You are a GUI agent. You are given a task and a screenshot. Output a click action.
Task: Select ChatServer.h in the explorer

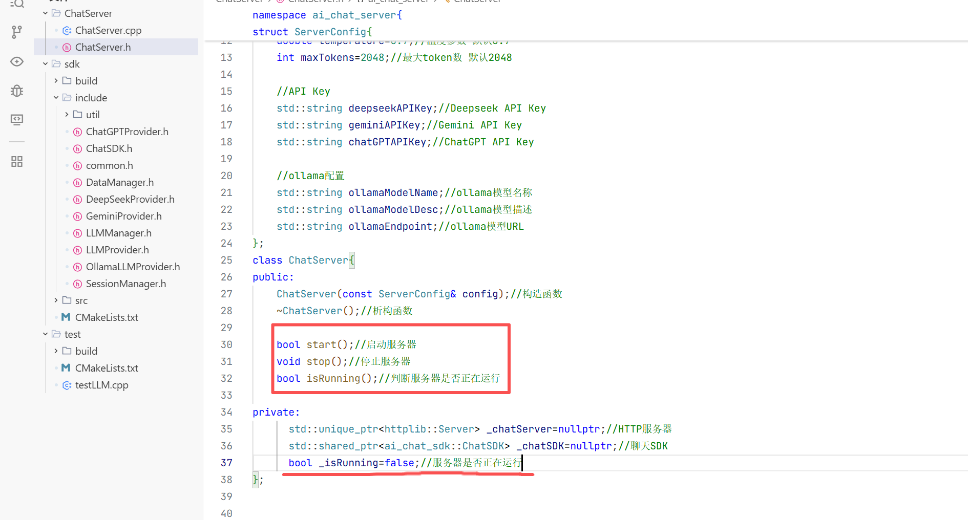(x=103, y=47)
